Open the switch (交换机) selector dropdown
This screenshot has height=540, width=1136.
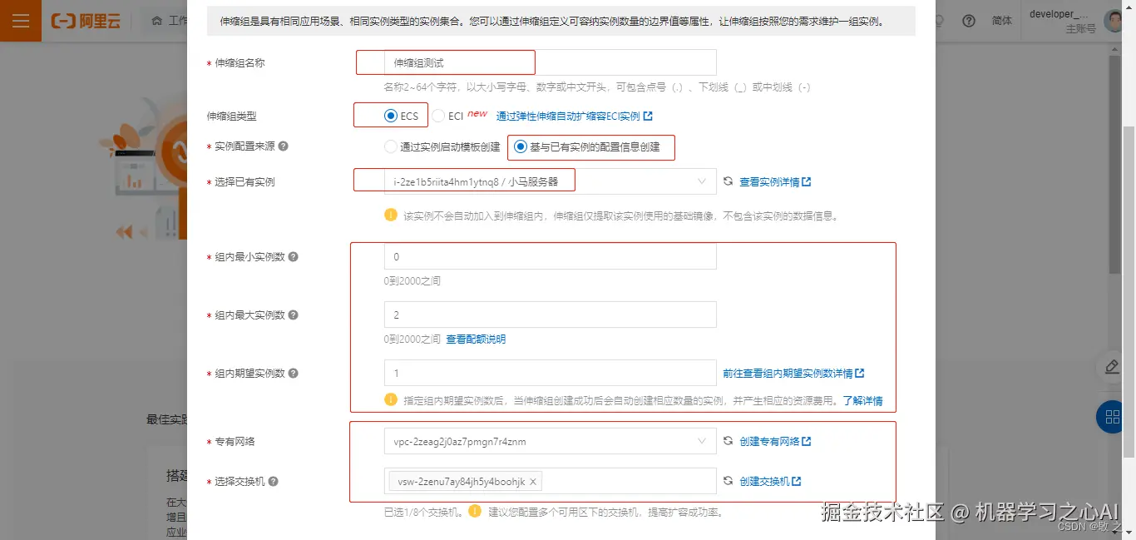[624, 481]
